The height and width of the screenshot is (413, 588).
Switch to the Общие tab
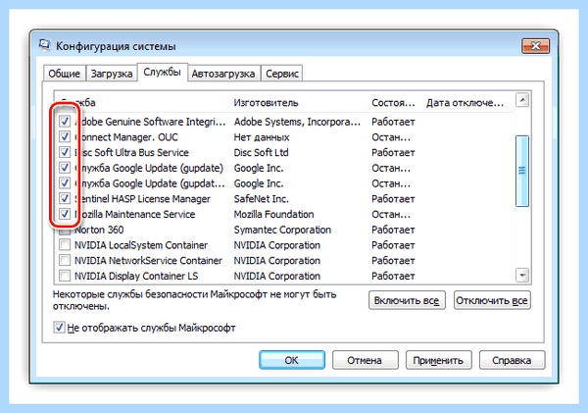pyautogui.click(x=65, y=74)
